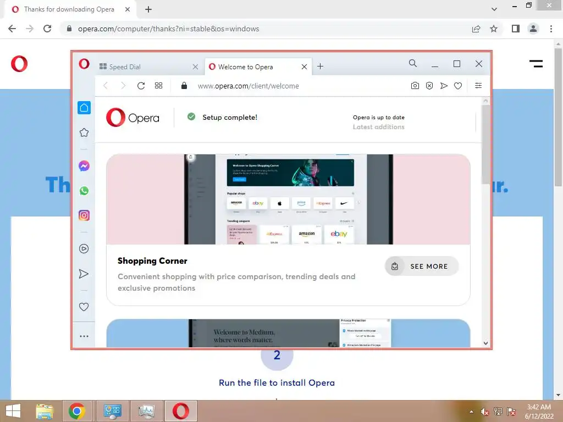This screenshot has width=563, height=422.
Task: Open Player icon in Opera sidebar
Action: (84, 249)
